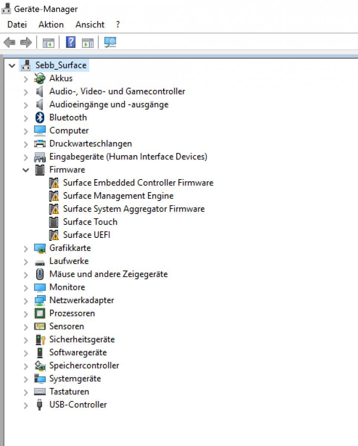The width and height of the screenshot is (358, 446).
Task: Select the Druckwarteschlangen row
Action: [91, 143]
